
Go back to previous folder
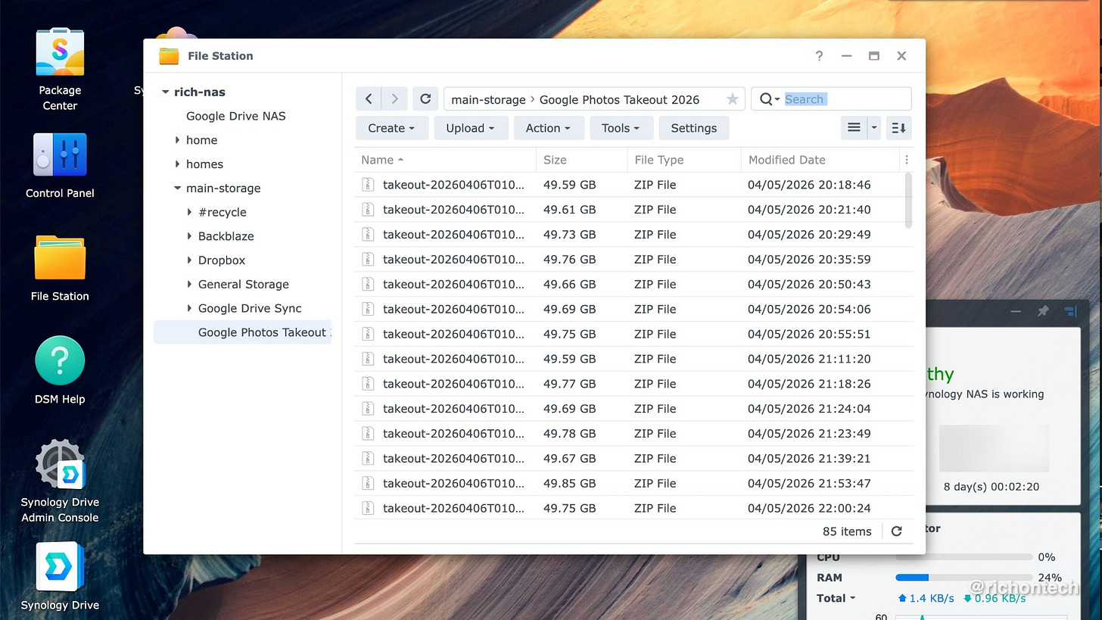coord(369,99)
